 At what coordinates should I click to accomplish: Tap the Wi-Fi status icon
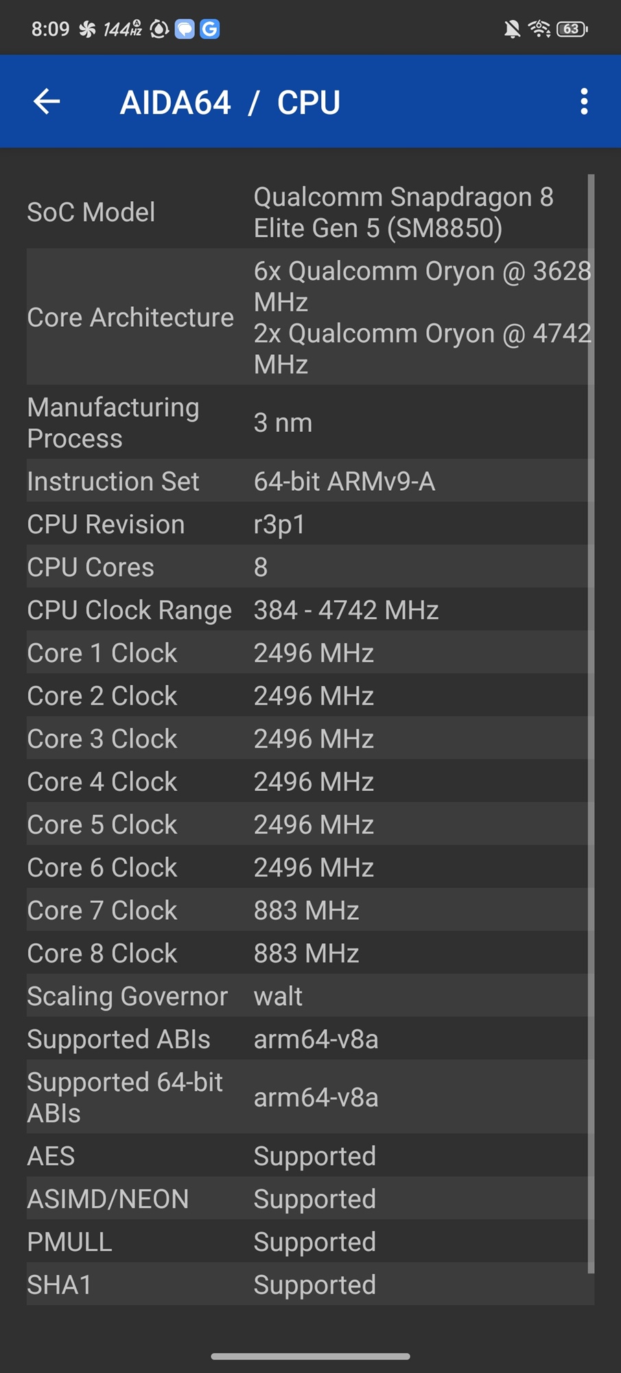tap(539, 29)
